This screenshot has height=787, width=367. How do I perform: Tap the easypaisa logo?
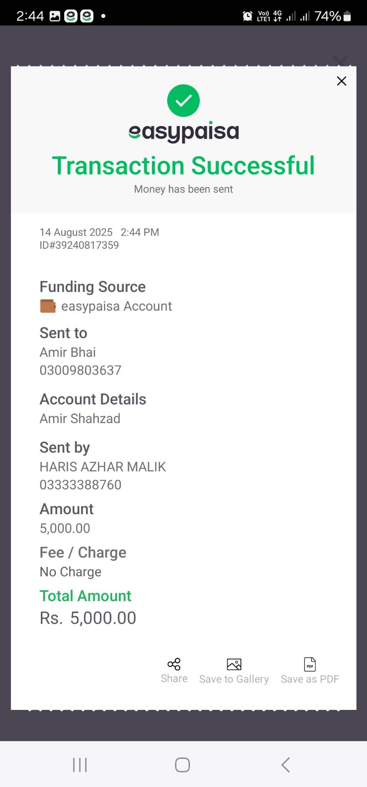[x=183, y=132]
